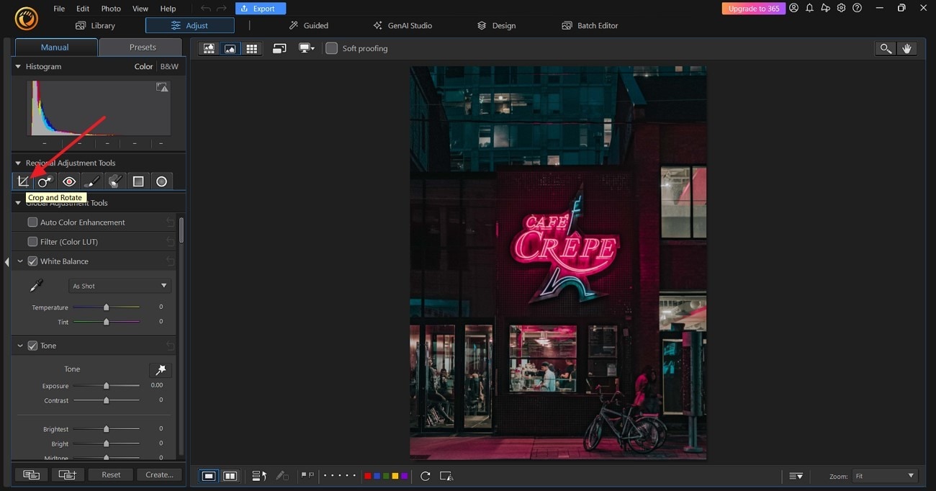This screenshot has height=491, width=936.
Task: Click the Export button
Action: [x=261, y=9]
